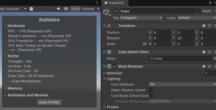Image resolution: width=216 pixels, height=110 pixels.
Task: Click the Set Pass Calls : 29 stat
Action: click(23, 71)
